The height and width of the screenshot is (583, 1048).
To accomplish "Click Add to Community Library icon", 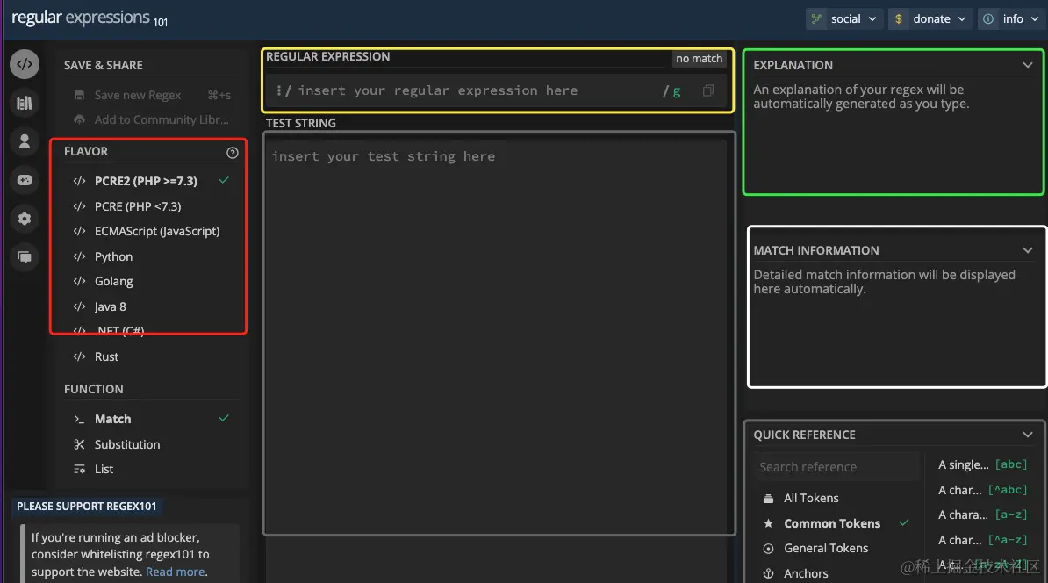I will (79, 119).
